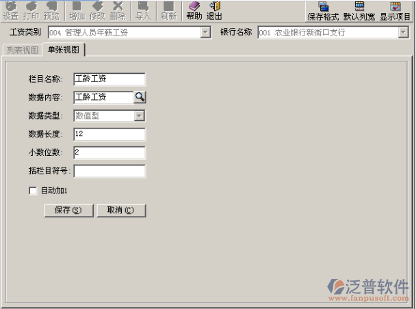Open 帮助 help book icon
This screenshot has width=416, height=309.
pyautogui.click(x=194, y=11)
